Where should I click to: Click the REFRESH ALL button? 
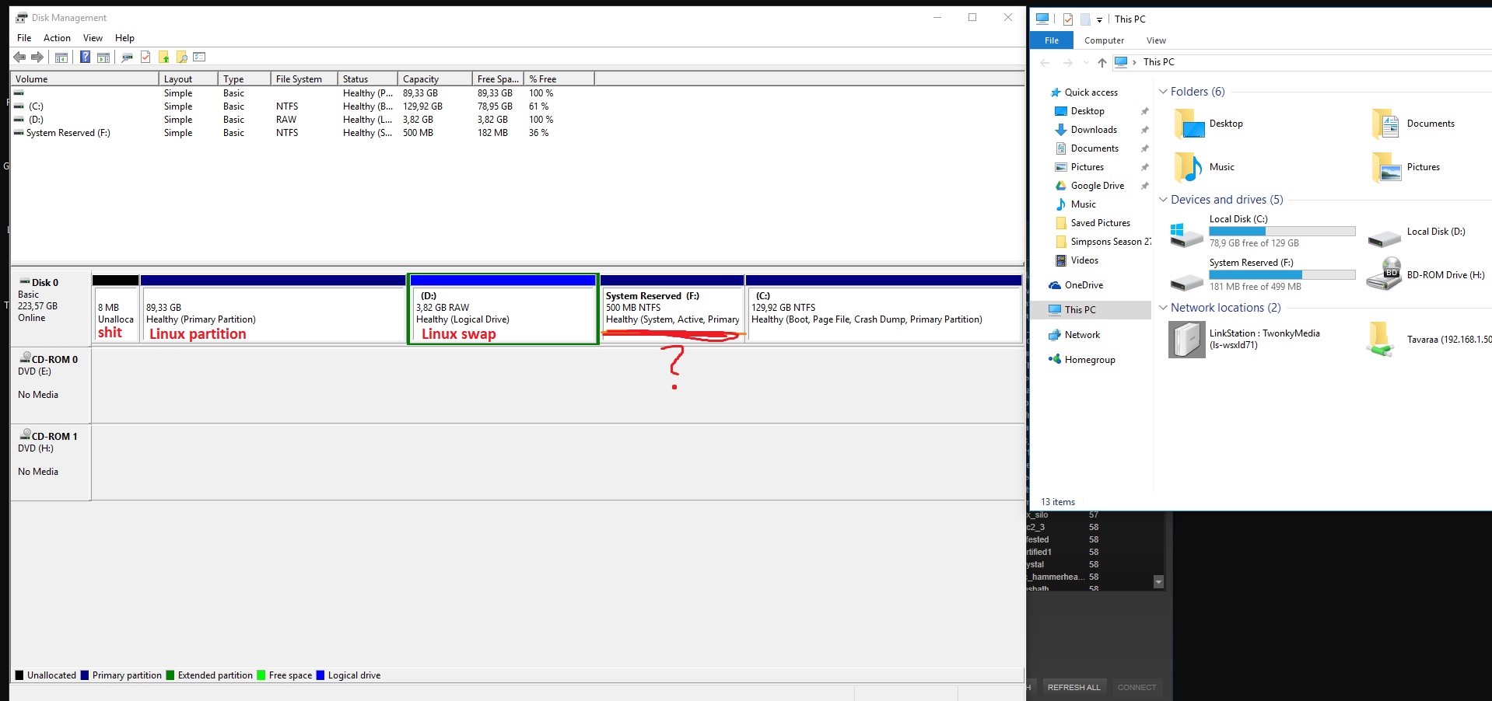tap(1073, 687)
